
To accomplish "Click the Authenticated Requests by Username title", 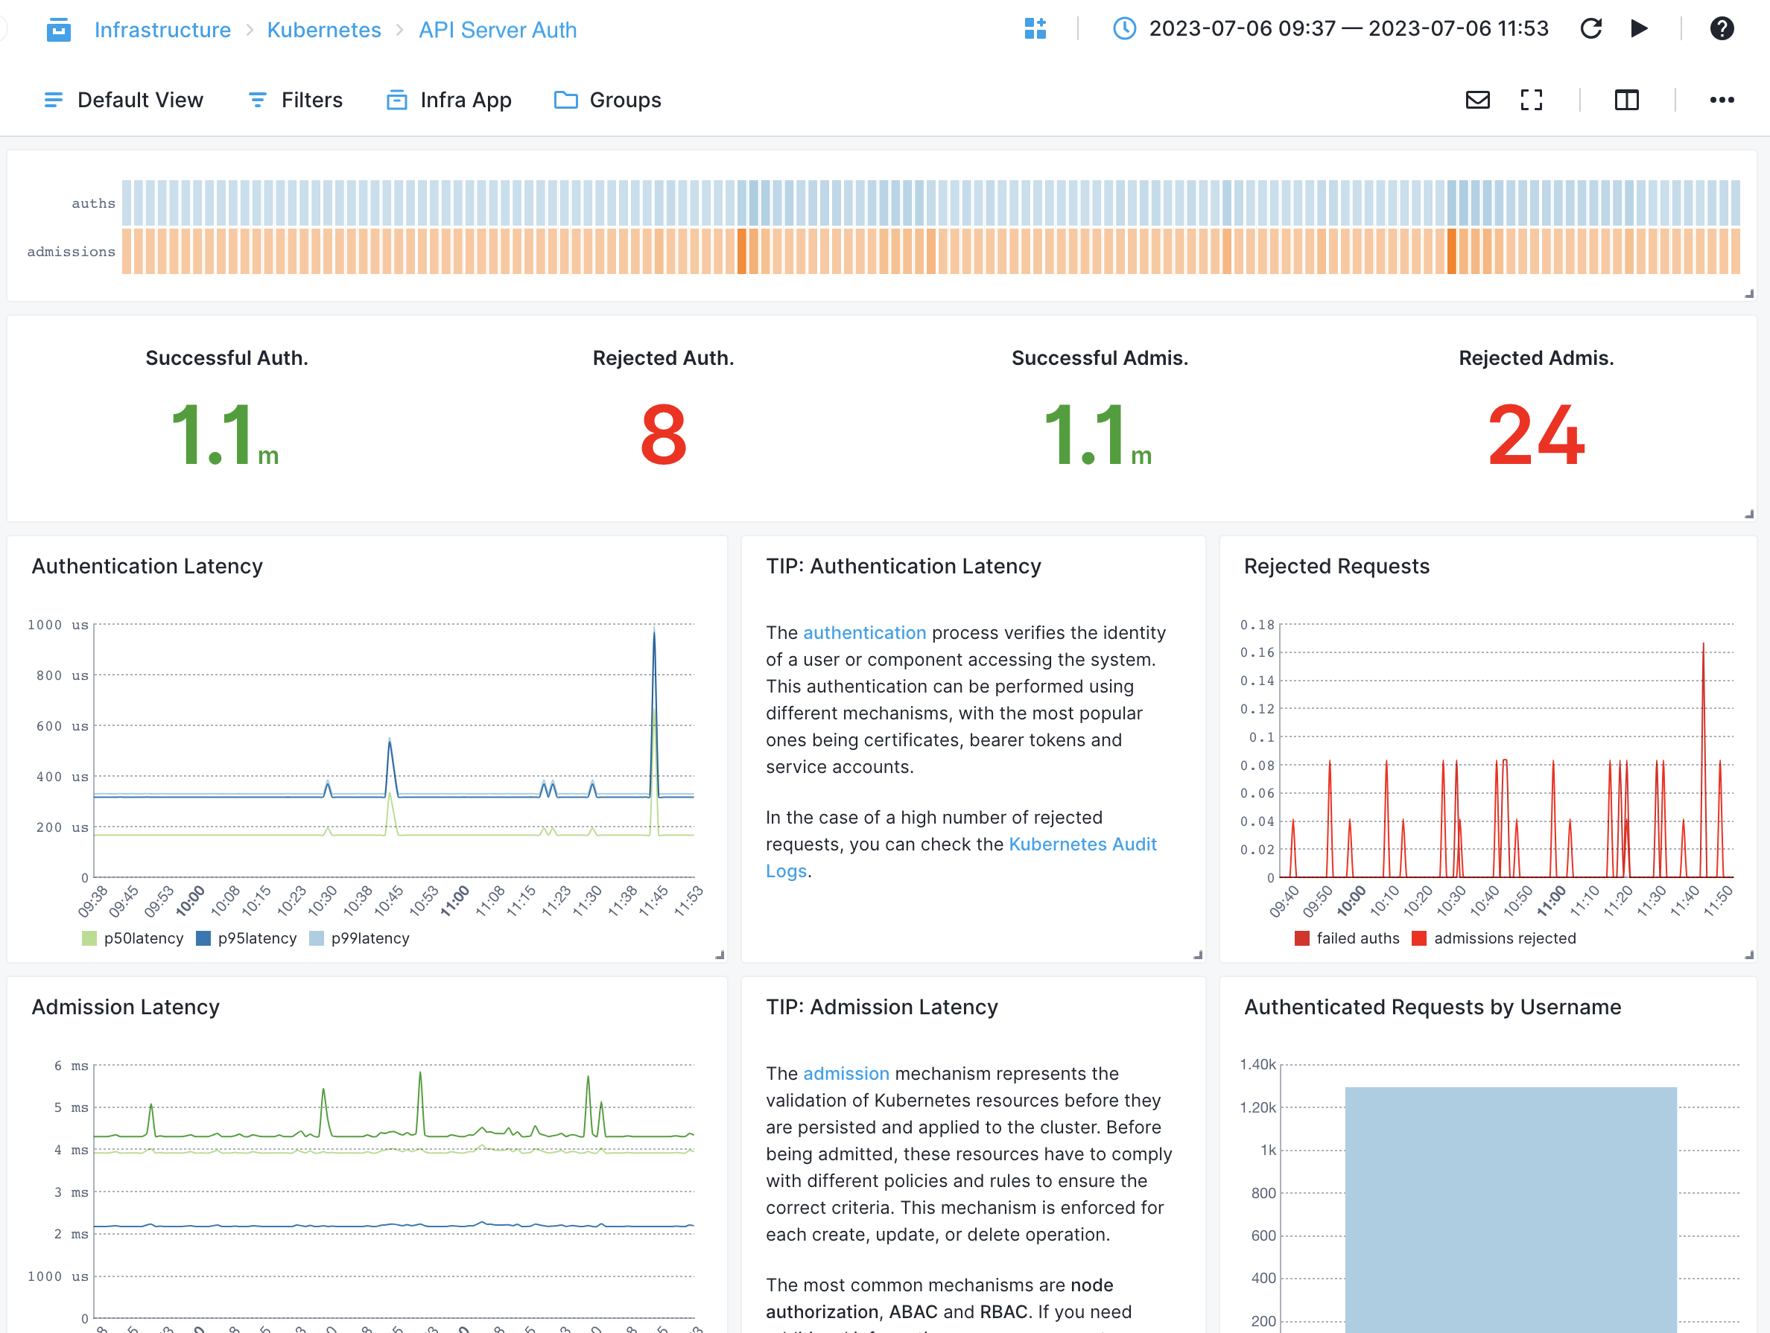I will (x=1433, y=1008).
